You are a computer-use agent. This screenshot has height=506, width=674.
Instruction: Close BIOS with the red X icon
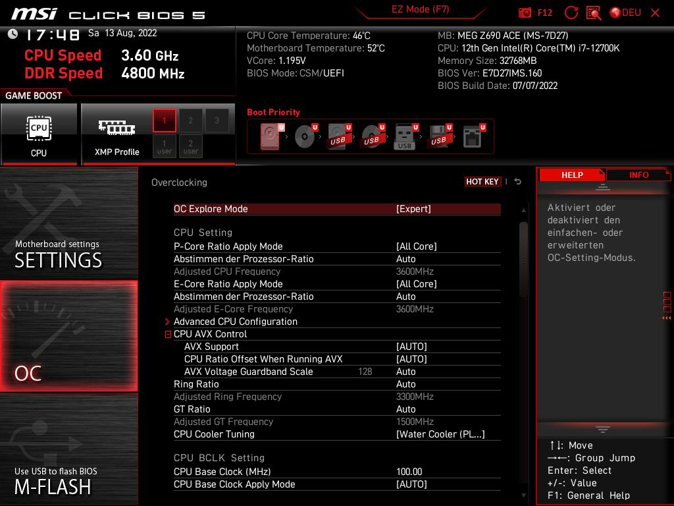click(x=655, y=13)
